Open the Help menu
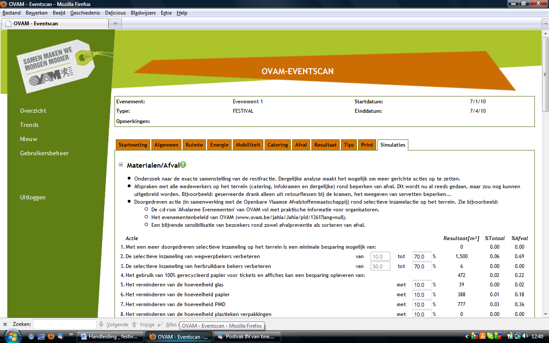The image size is (549, 343). point(182,13)
